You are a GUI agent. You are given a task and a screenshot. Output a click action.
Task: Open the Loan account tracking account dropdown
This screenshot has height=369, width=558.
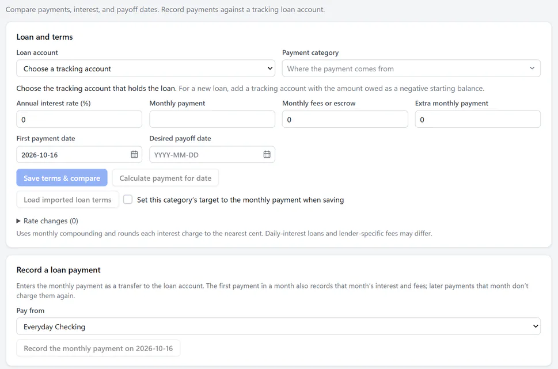[x=146, y=69]
